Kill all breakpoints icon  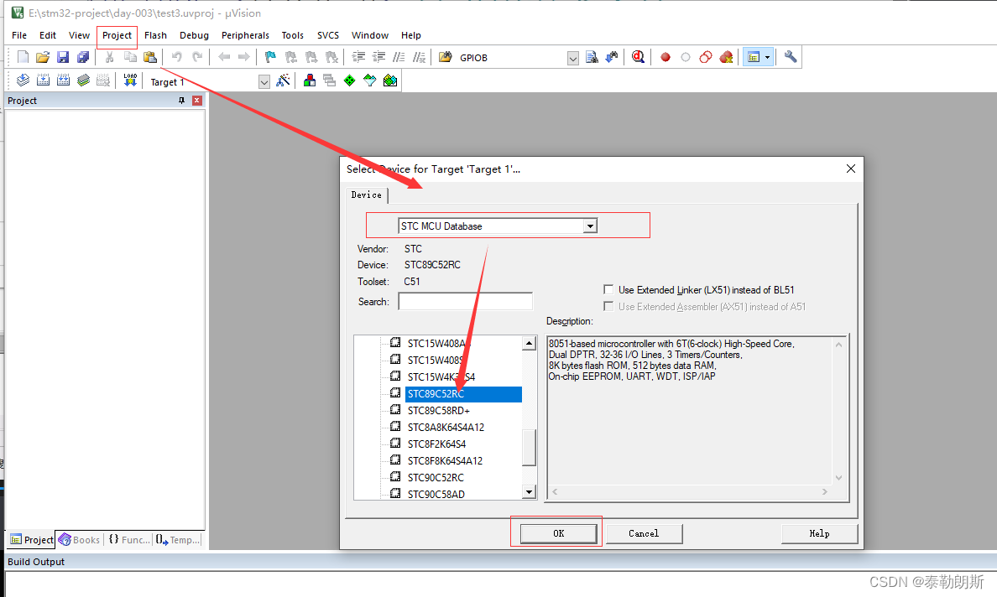726,57
